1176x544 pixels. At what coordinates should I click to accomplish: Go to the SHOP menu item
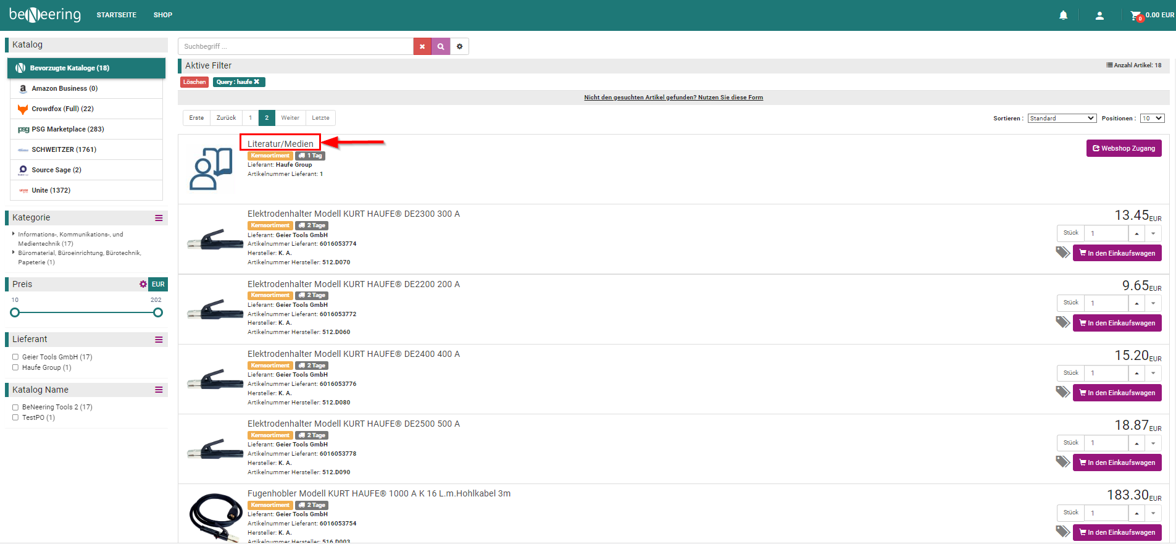pos(163,15)
